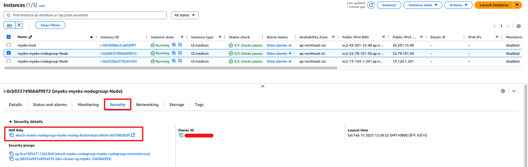
Task: Open the remoteAccess security group link
Action: click(x=82, y=154)
